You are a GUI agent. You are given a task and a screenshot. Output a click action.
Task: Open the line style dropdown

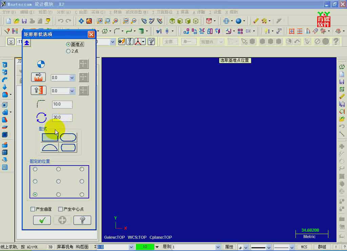point(269,247)
